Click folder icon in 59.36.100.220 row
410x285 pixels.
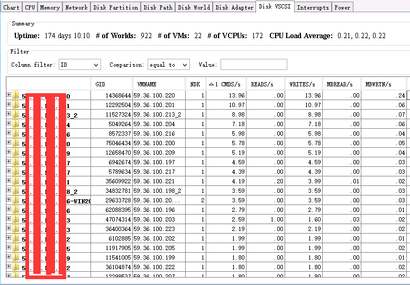coord(16,95)
